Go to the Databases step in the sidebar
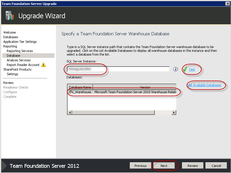This screenshot has height=173, width=231. [11, 37]
